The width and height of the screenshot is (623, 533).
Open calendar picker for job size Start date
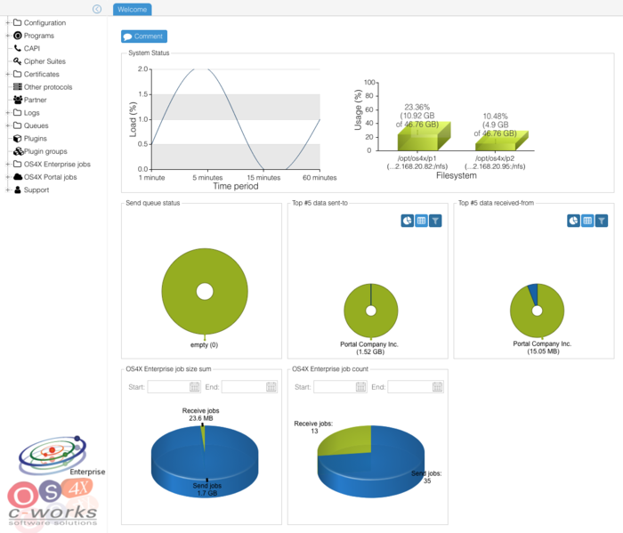195,387
